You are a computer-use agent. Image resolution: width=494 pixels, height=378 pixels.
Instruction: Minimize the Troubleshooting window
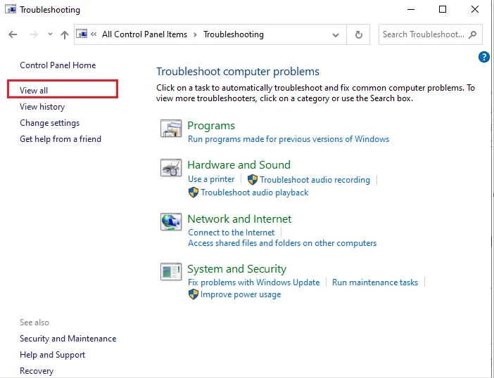[x=411, y=9]
